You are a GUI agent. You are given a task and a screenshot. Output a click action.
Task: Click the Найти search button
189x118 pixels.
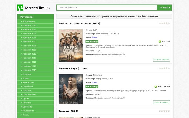(165, 8)
